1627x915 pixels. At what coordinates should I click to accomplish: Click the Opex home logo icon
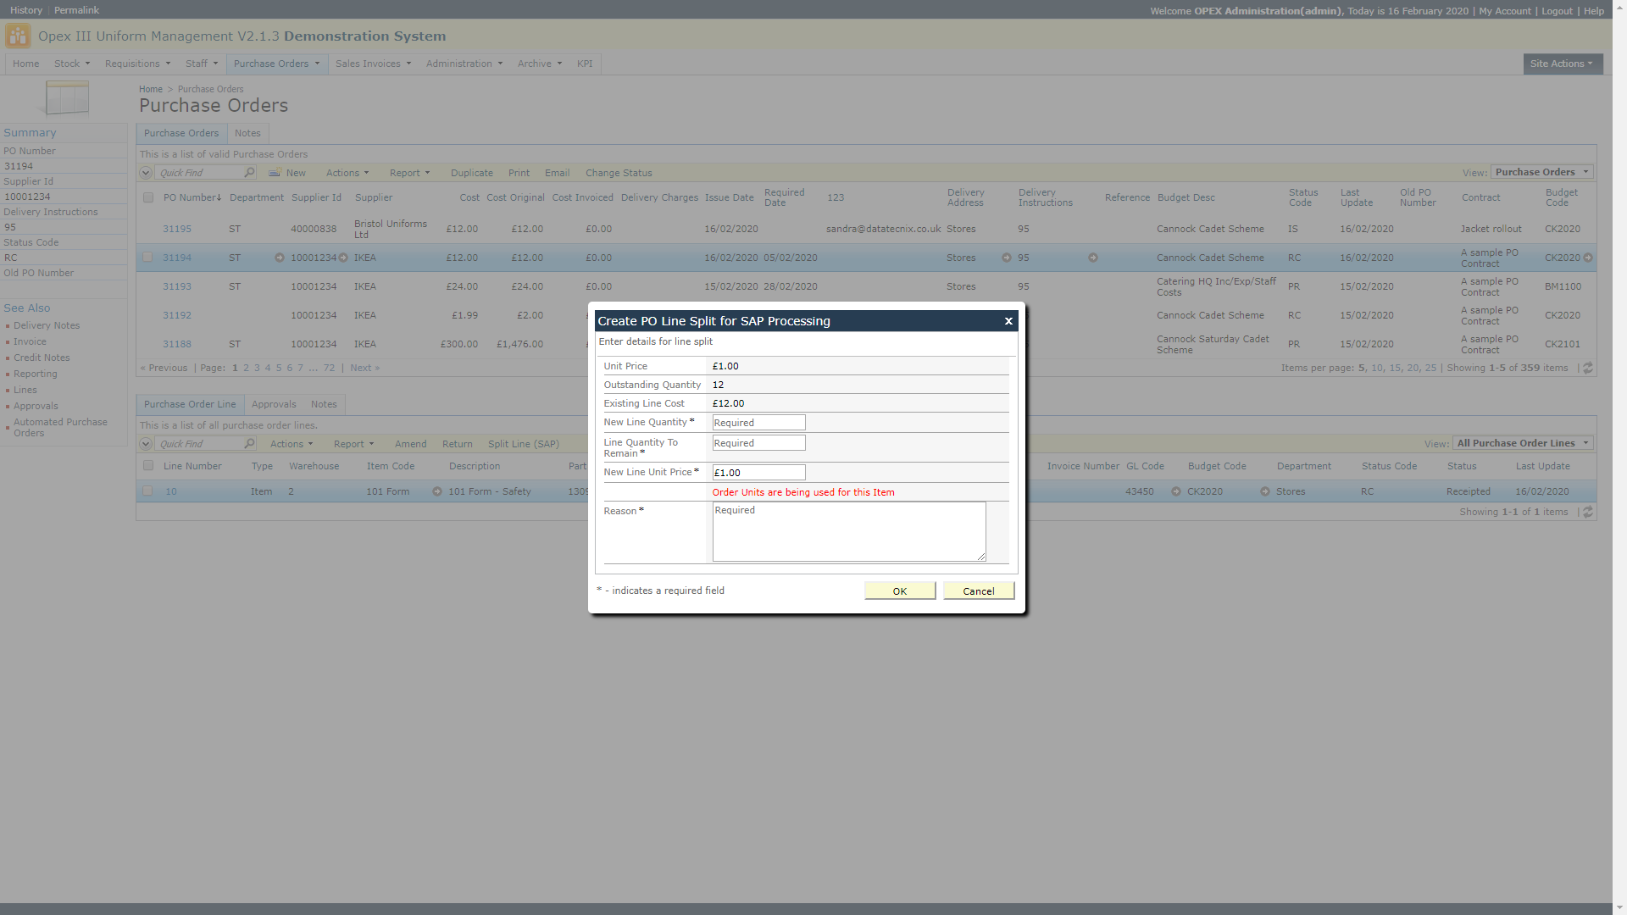click(x=18, y=36)
